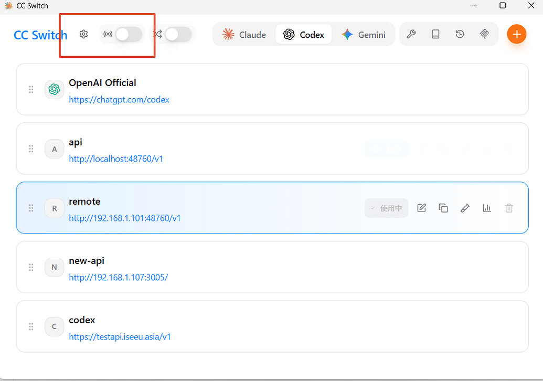Open the https://chatgpt.com/codex link
543x381 pixels.
tap(119, 100)
